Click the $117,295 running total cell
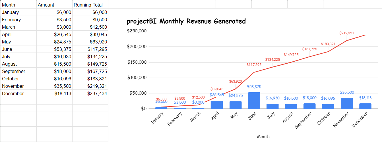The image size is (382, 142). [90, 49]
